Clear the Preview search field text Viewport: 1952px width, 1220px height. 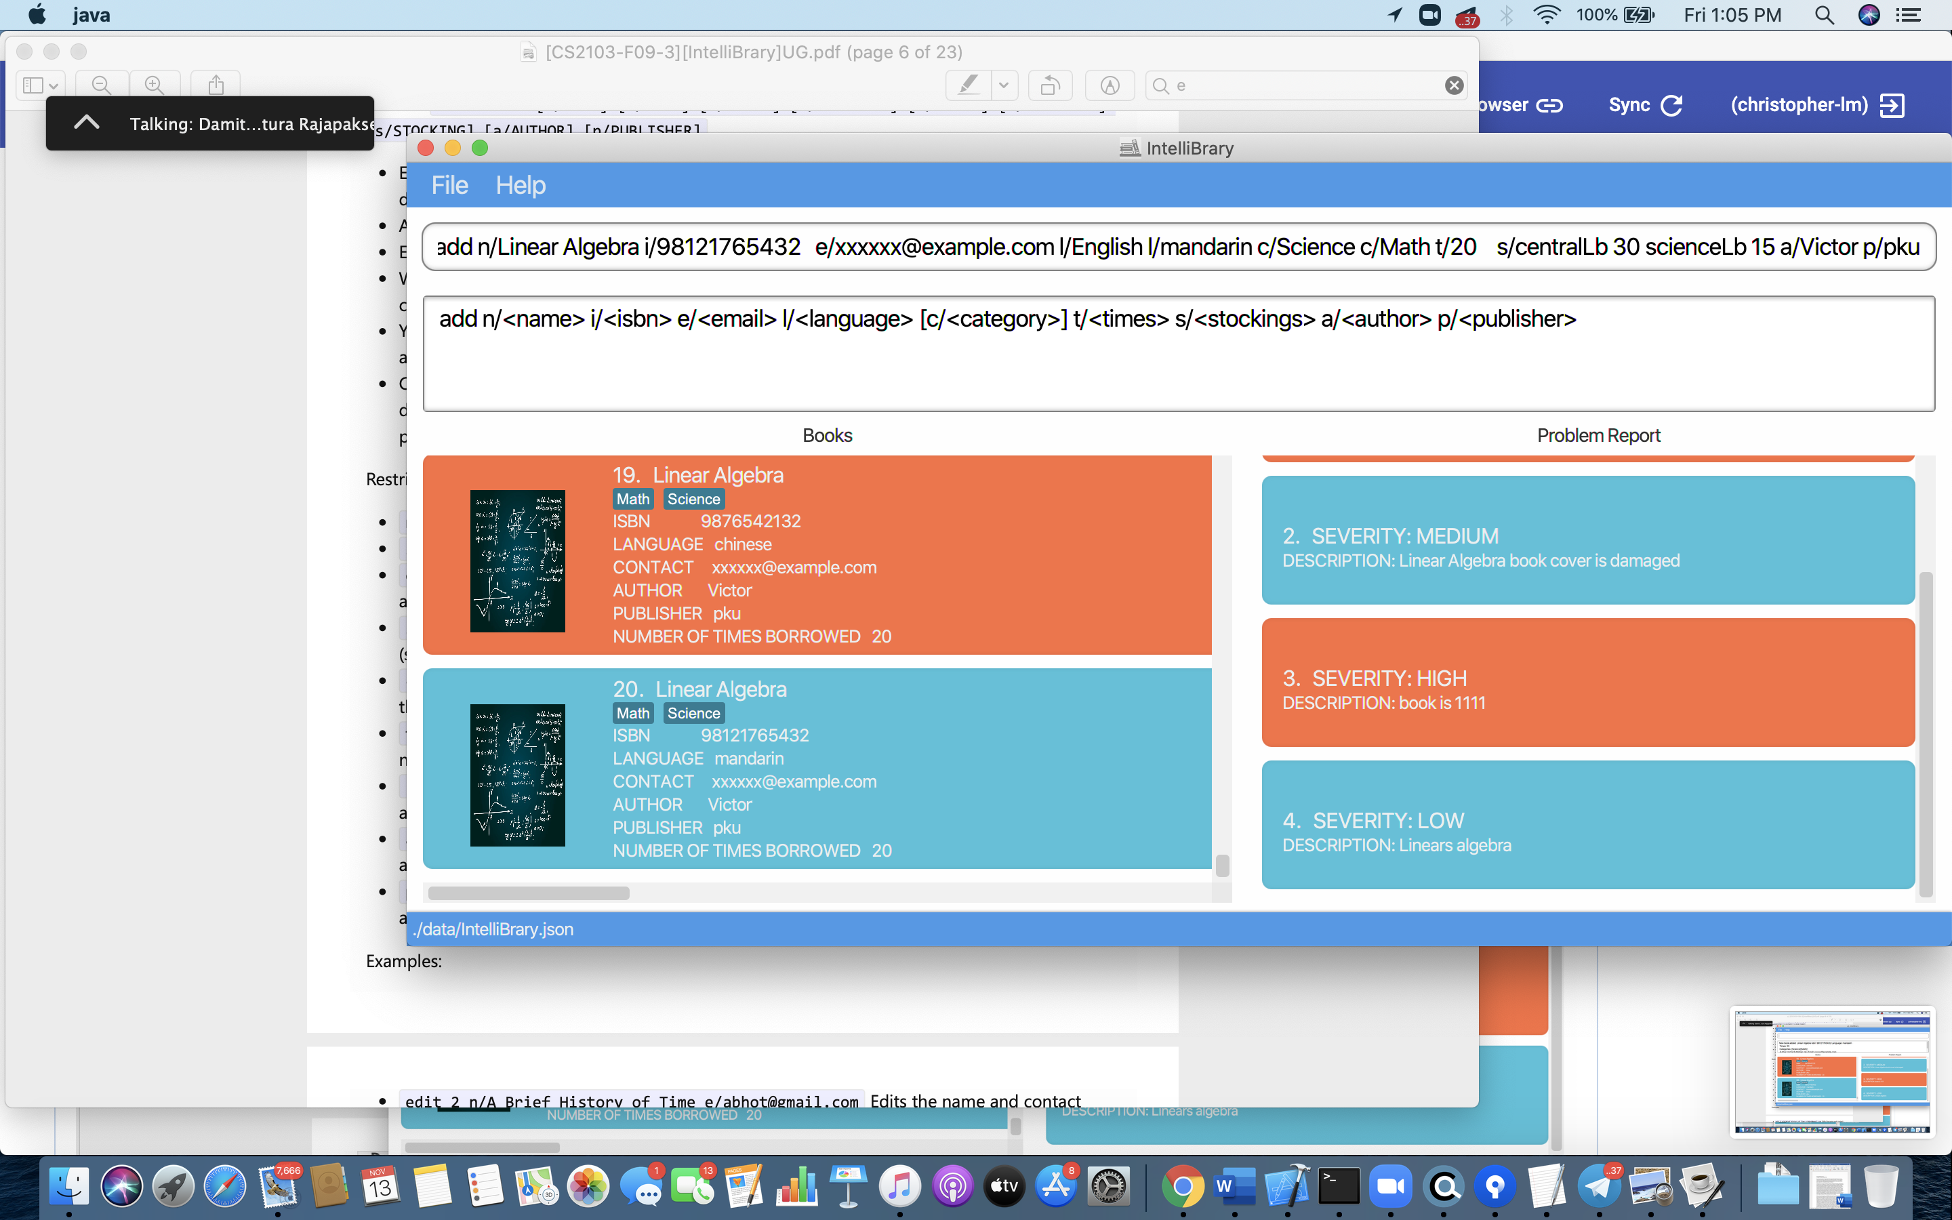1454,85
